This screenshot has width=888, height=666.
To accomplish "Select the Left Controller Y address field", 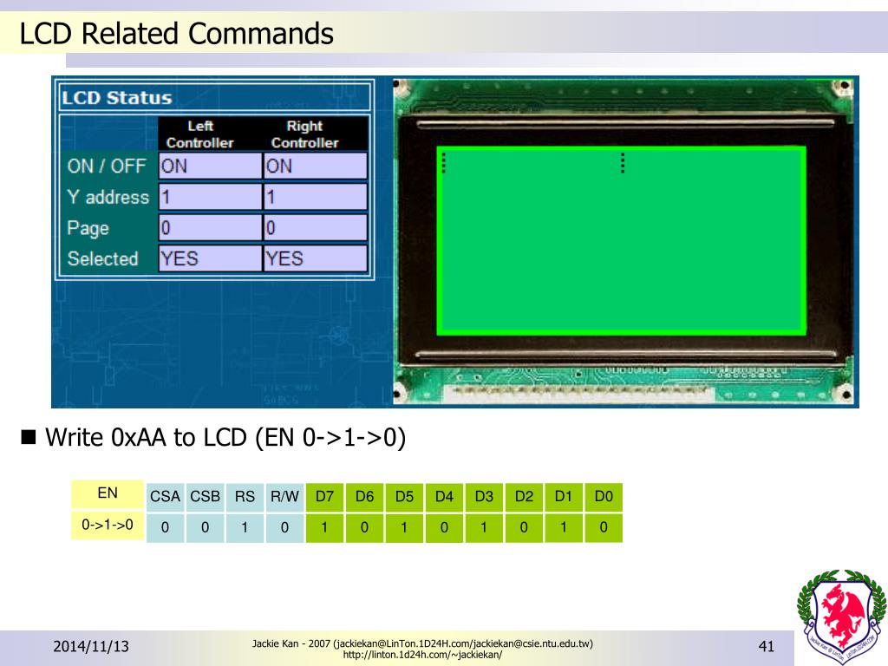I will (x=210, y=197).
